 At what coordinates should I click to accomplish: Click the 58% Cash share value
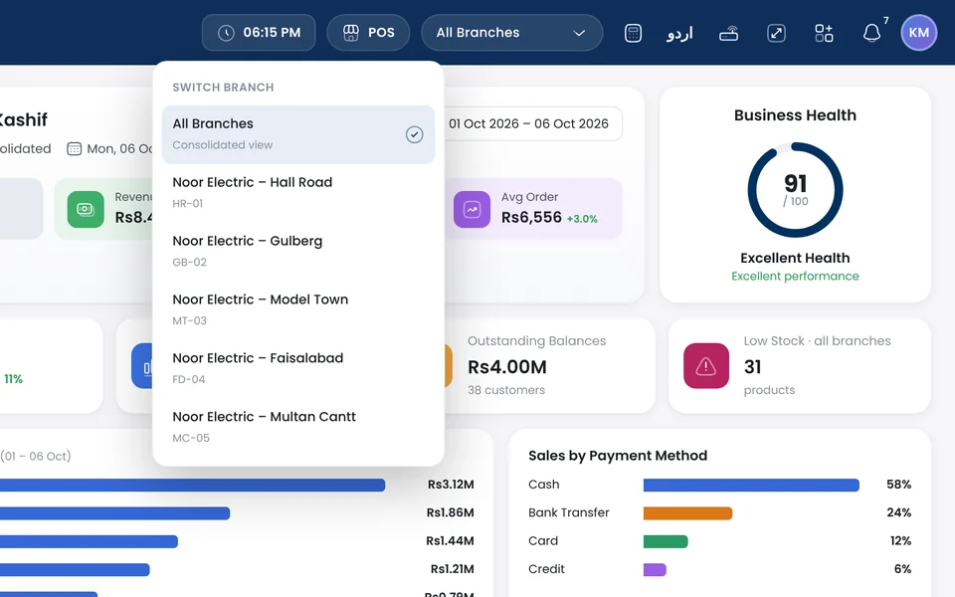point(899,485)
